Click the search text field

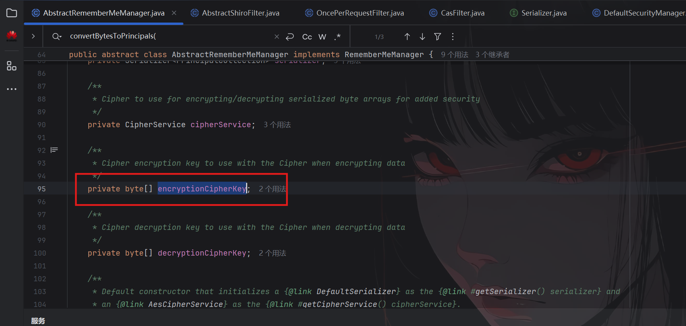click(x=169, y=36)
